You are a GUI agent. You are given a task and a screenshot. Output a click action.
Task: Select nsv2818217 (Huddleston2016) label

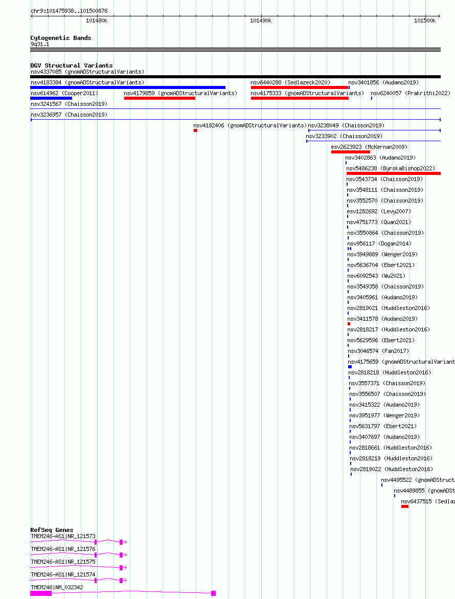click(x=388, y=329)
